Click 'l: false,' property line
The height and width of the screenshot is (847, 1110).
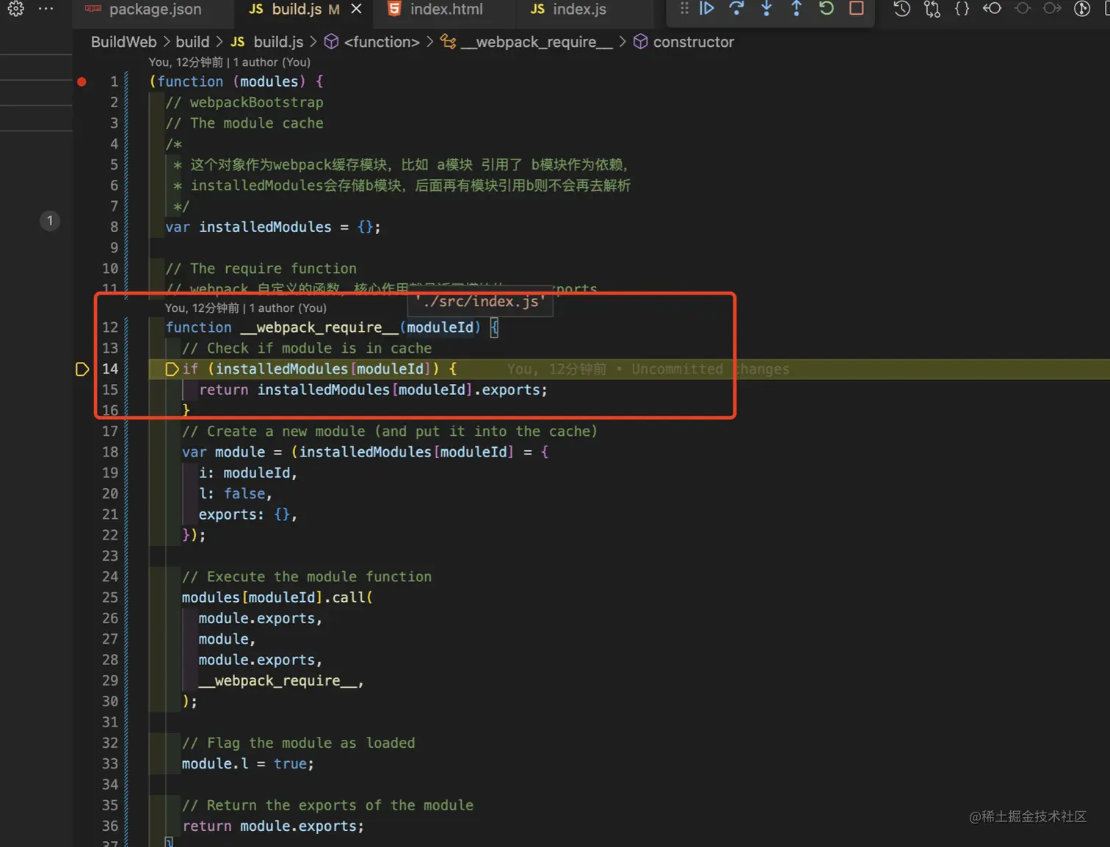(236, 494)
